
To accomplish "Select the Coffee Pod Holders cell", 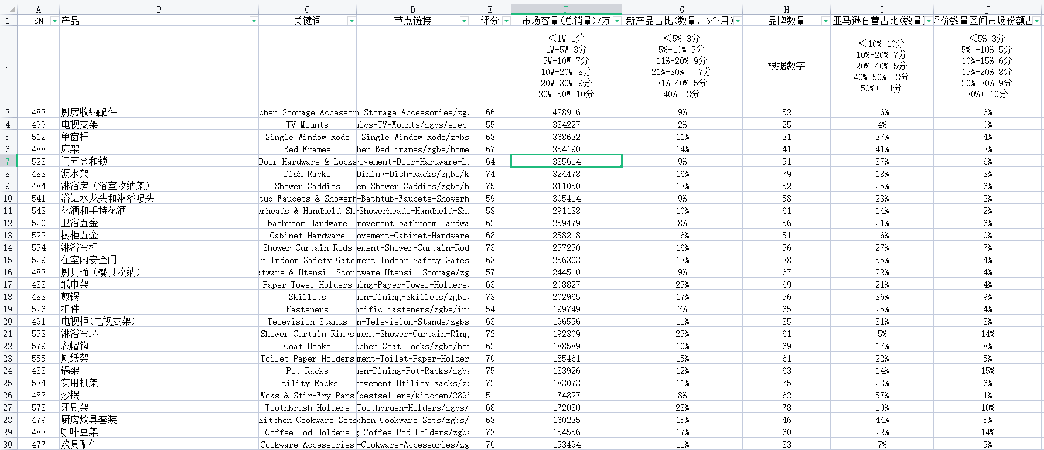I will (307, 432).
